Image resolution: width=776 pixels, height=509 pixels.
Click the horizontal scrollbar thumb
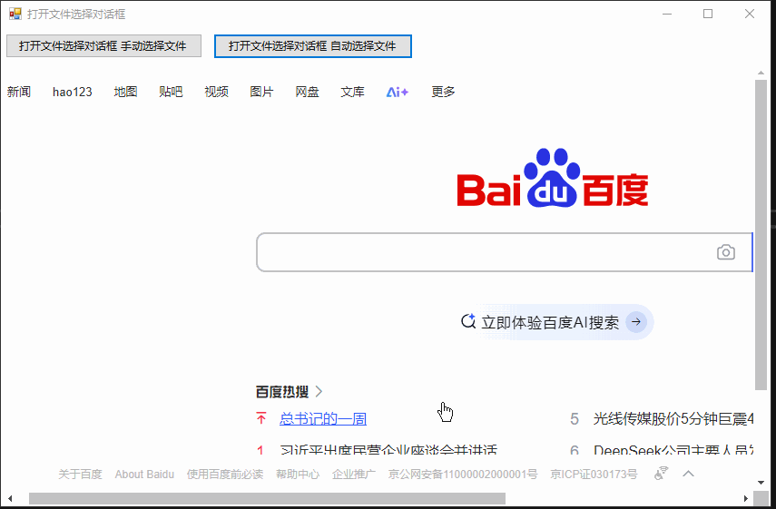coord(267,498)
